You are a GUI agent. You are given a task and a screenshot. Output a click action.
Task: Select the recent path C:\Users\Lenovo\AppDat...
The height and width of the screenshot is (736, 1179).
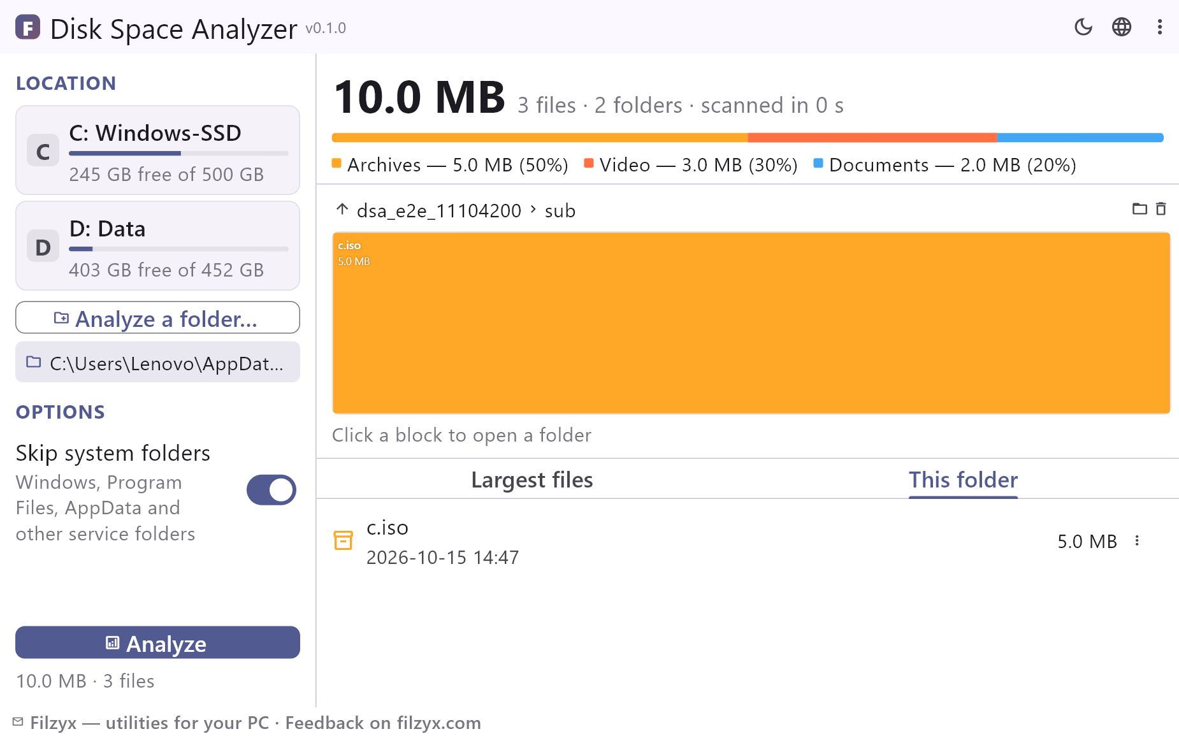[157, 362]
